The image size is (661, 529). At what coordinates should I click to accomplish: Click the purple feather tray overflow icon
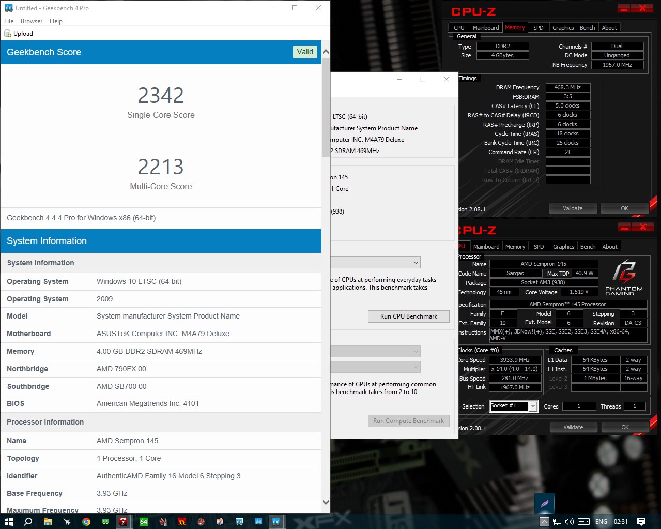click(545, 503)
